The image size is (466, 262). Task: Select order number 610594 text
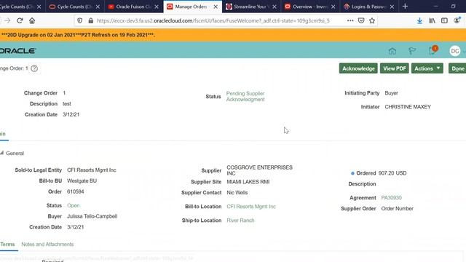click(76, 191)
